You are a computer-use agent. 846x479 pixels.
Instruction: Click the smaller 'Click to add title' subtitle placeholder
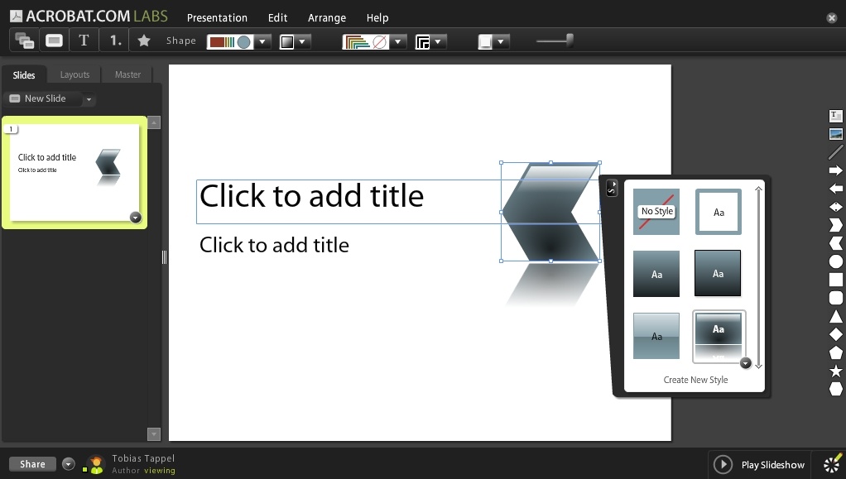(274, 245)
